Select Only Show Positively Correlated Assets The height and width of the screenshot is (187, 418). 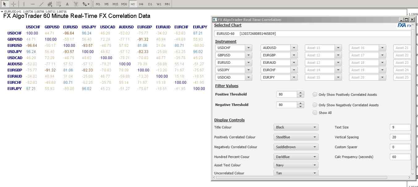click(315, 95)
